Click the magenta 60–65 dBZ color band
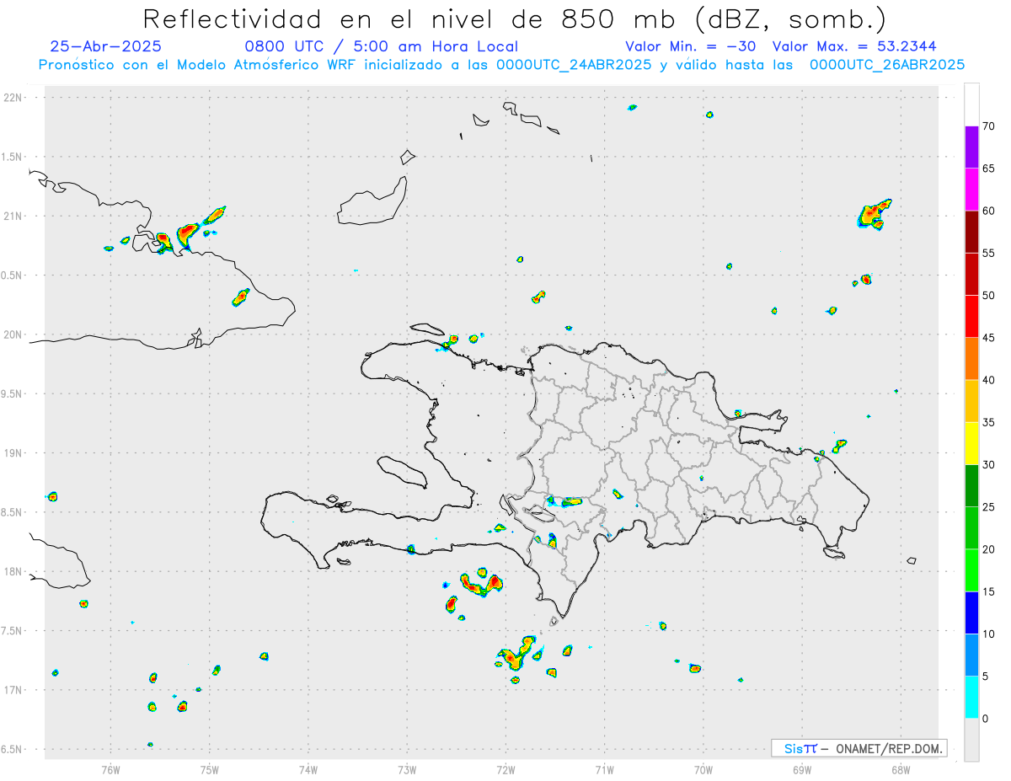This screenshot has width=1011, height=781. pos(971,190)
